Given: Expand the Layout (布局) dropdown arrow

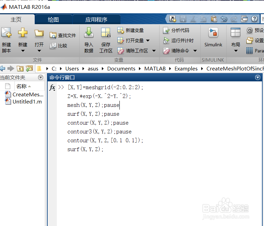Looking at the screenshot, I should point(236,51).
